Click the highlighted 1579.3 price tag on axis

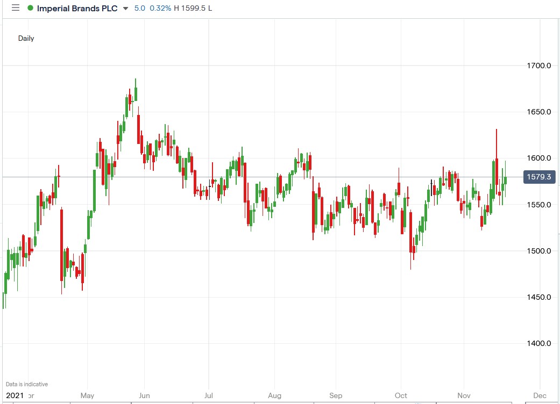(539, 177)
